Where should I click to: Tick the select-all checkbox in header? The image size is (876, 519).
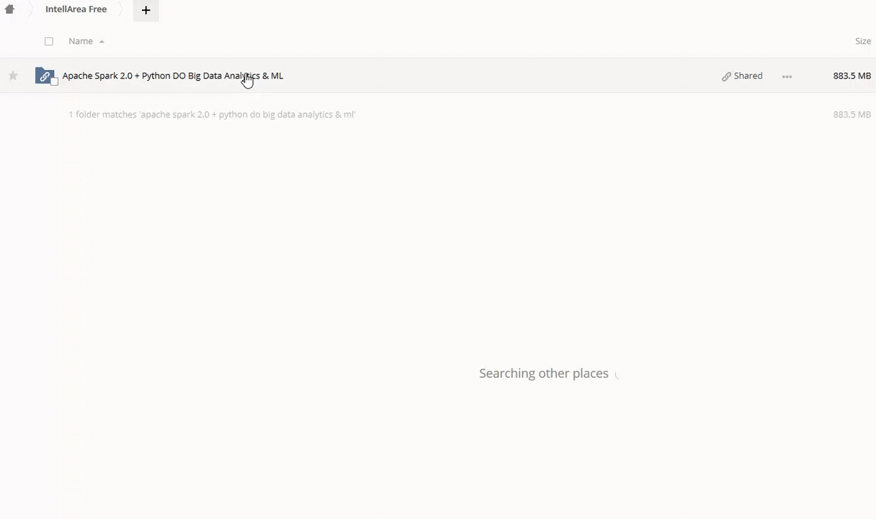(x=49, y=42)
